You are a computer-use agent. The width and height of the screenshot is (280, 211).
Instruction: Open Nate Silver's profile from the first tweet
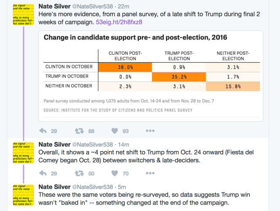(53, 6)
